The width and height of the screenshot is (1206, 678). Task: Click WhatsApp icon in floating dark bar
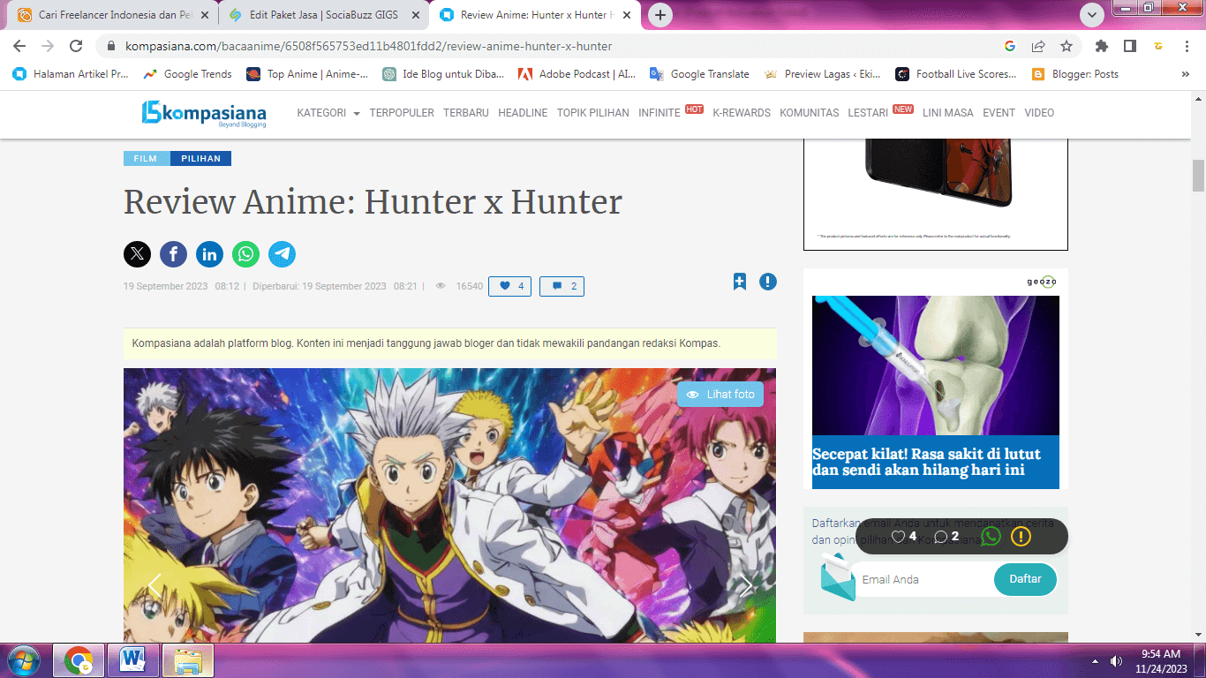click(x=991, y=536)
